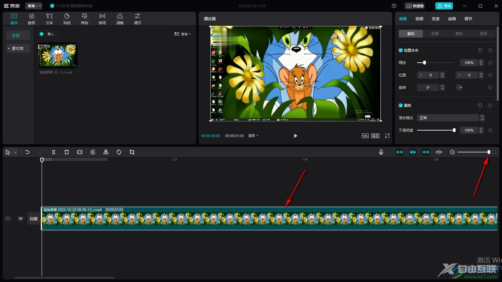Click the zoom-out magnifier on timeline
502x282 pixels.
pyautogui.click(x=452, y=152)
